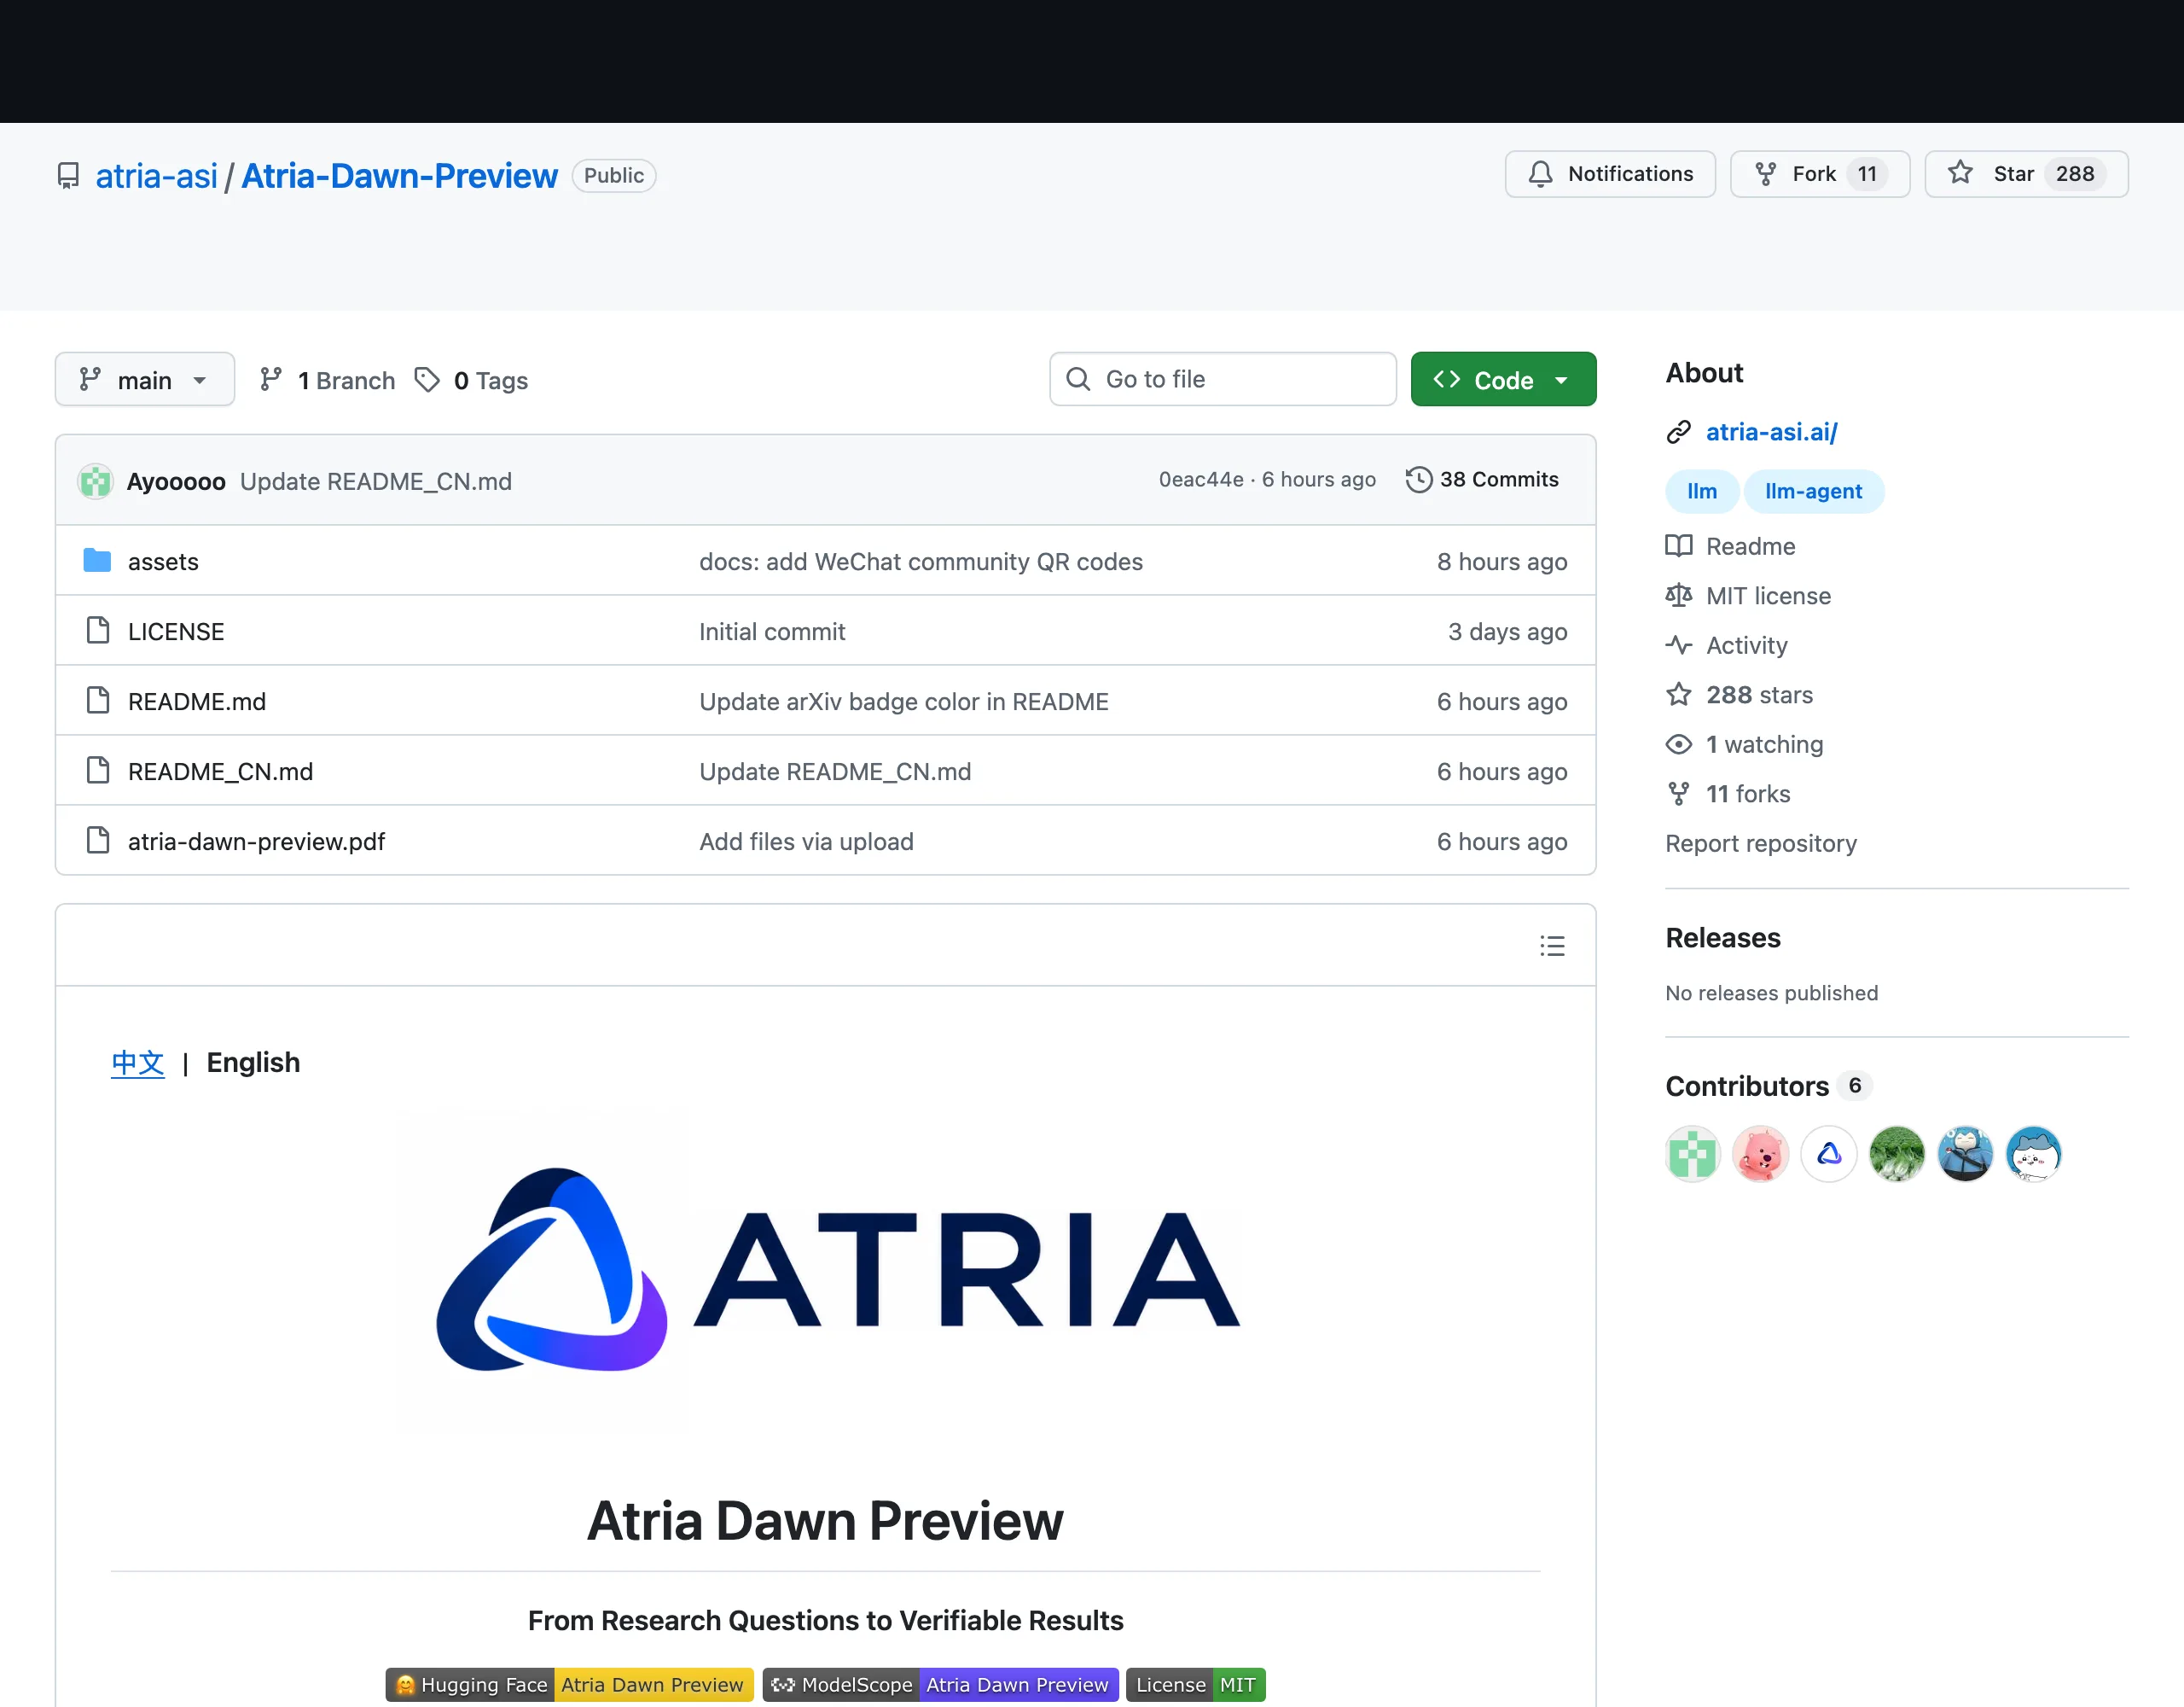This screenshot has height=1707, width=2184.
Task: Open the 1 watching link
Action: 1765,744
